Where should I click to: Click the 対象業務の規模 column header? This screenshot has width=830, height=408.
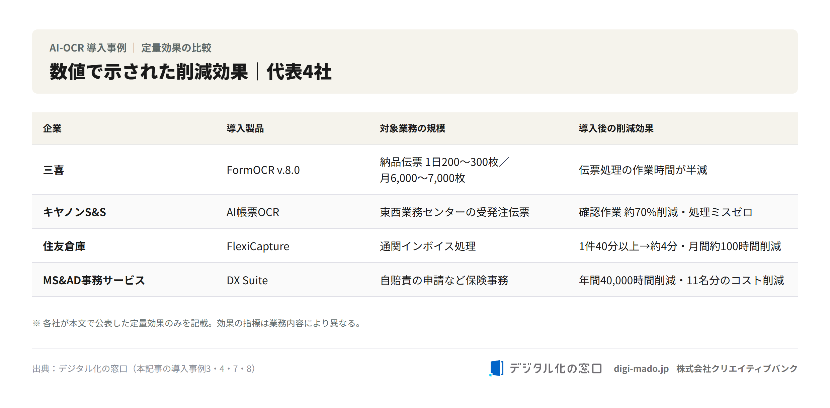click(412, 128)
